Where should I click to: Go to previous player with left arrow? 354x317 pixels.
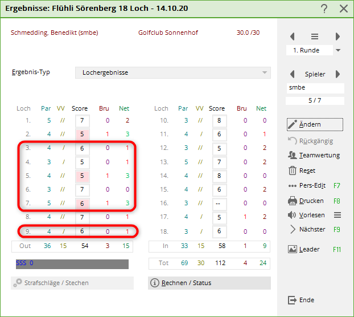(293, 74)
